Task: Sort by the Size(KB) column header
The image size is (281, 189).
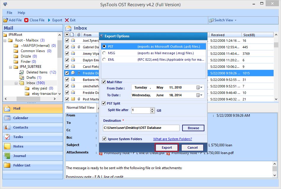Action: [258, 35]
